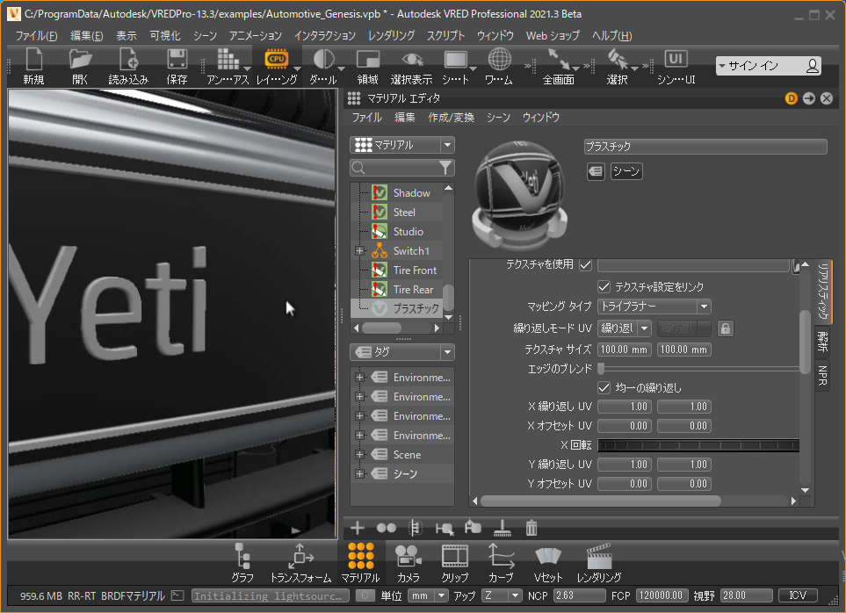Click the terminal icon in the status bar
Viewport: 846px width, 613px height.
pyautogui.click(x=177, y=595)
